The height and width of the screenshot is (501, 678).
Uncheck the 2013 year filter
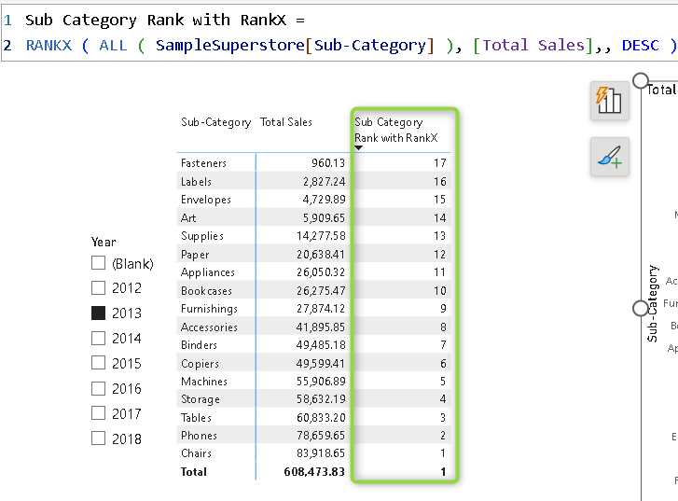pos(98,313)
